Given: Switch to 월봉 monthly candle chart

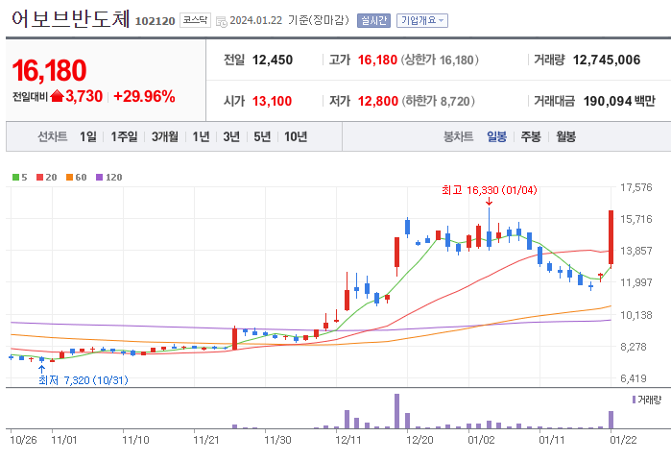Looking at the screenshot, I should coord(565,136).
